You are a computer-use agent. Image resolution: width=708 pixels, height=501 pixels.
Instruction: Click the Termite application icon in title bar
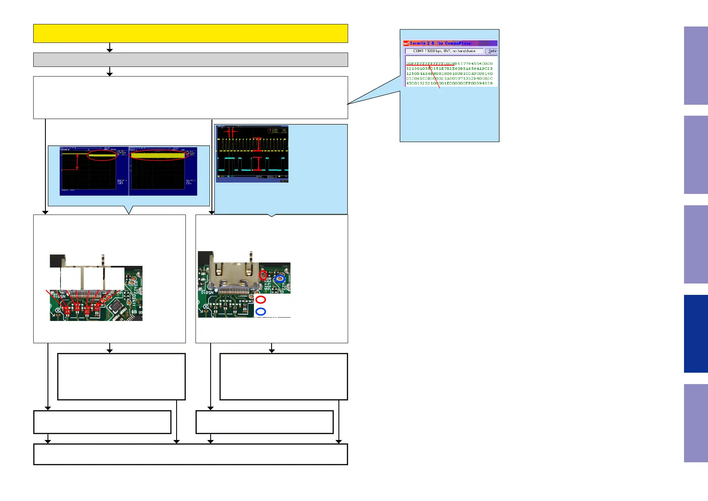[406, 43]
